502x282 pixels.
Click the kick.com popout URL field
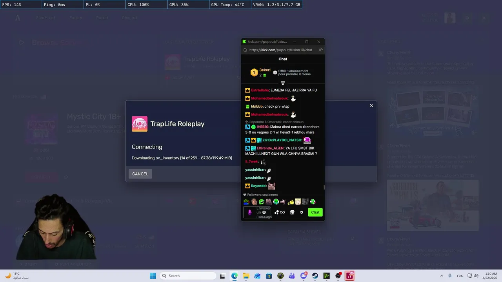click(280, 50)
